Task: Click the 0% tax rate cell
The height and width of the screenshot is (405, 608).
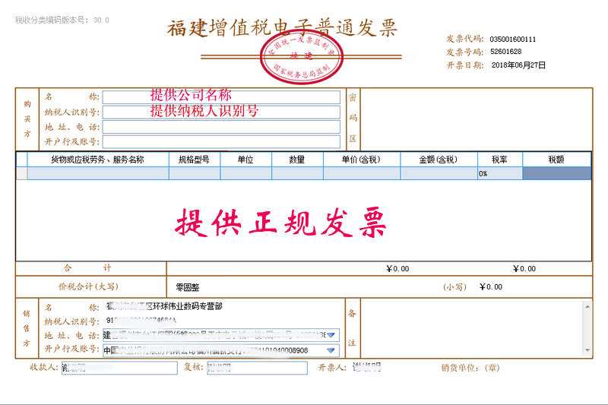Action: click(499, 174)
